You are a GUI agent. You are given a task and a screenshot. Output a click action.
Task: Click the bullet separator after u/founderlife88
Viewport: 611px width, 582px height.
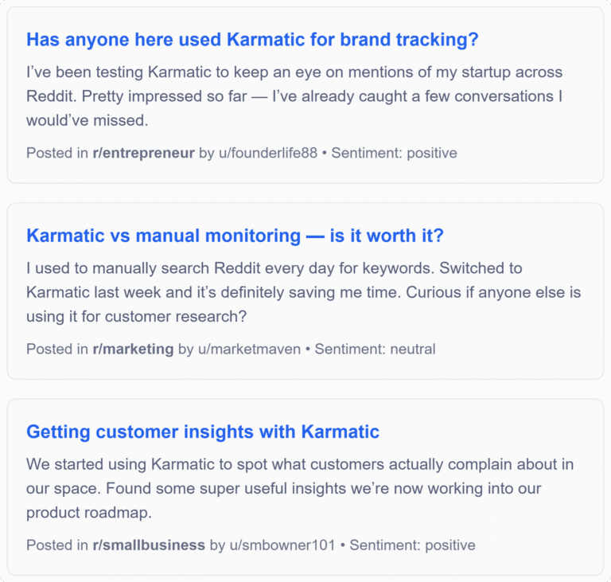[325, 153]
